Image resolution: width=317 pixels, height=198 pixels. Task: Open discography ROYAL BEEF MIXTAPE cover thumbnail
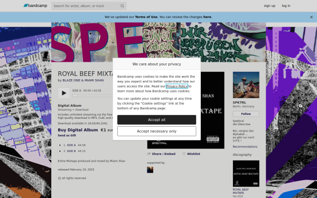pos(246,174)
